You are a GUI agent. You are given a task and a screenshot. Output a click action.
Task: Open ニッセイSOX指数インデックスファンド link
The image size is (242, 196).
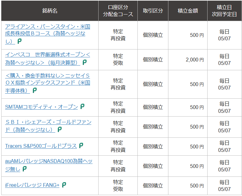click(47, 83)
